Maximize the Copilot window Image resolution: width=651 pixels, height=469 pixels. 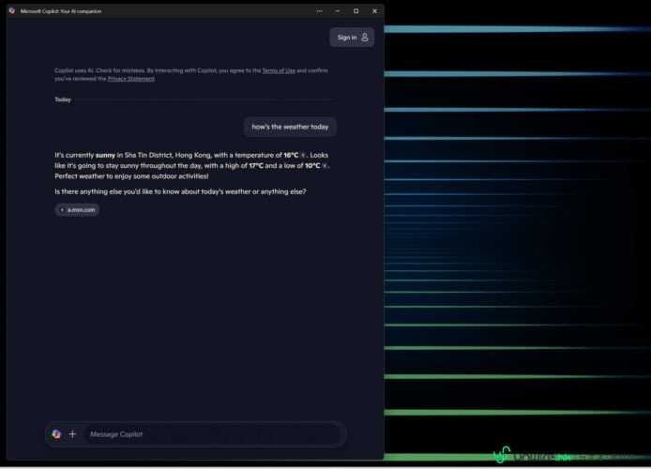[356, 11]
